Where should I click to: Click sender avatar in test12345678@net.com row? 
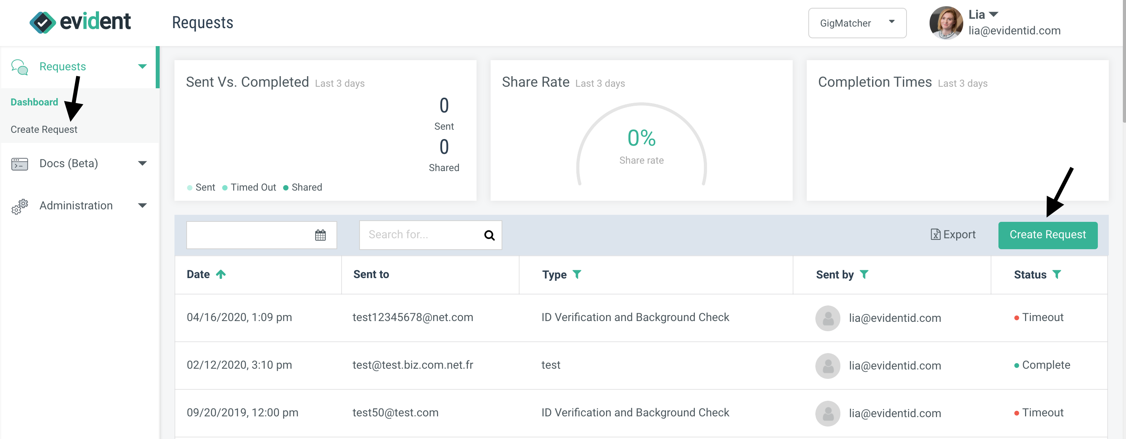(x=827, y=318)
